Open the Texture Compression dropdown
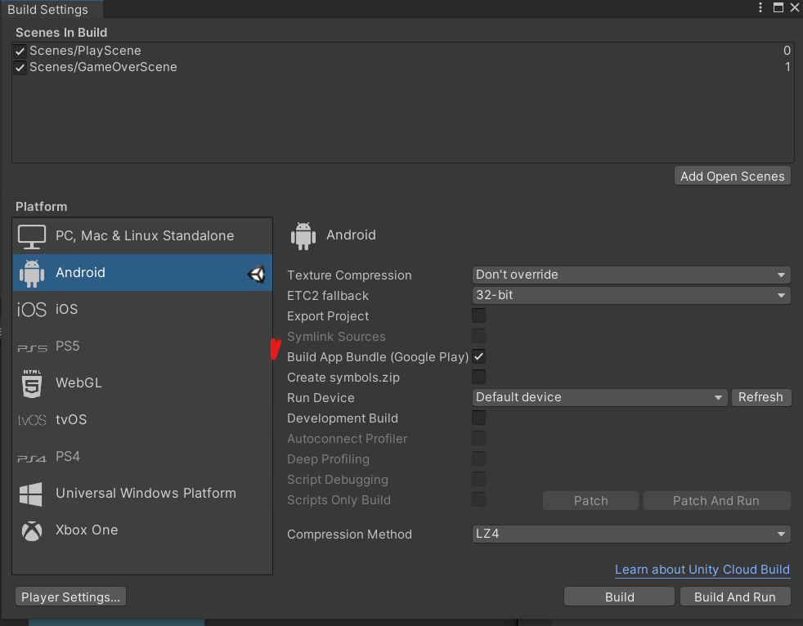The image size is (803, 626). pyautogui.click(x=631, y=275)
